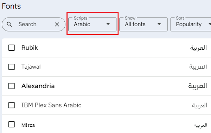Open the Sort dropdown set to Popularity

click(x=191, y=24)
